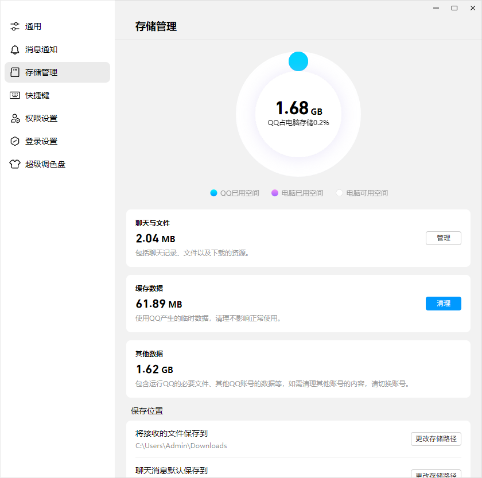The width and height of the screenshot is (482, 478).
Task: Click the 登录设置 shield icon
Action: (14, 141)
